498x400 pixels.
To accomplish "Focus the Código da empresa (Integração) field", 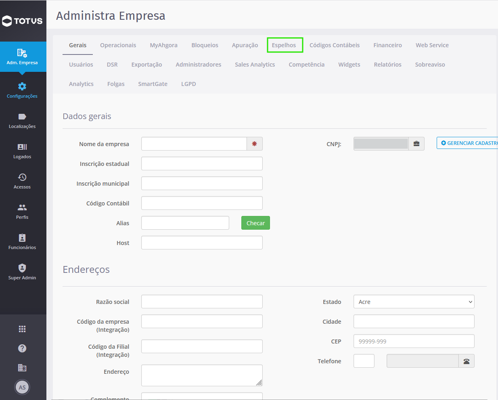I will tap(202, 321).
